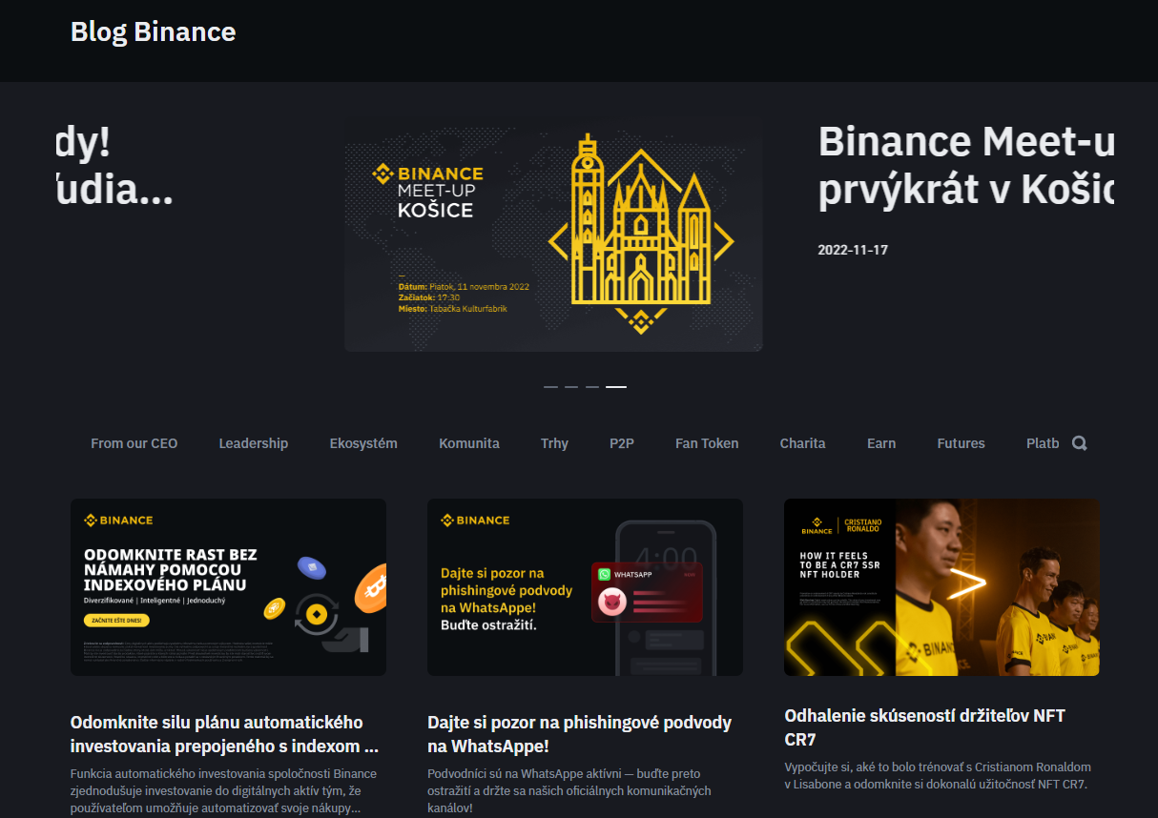
Task: Select the third carousel indicator dash
Action: click(592, 387)
